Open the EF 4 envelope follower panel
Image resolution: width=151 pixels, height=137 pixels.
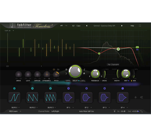[123, 97]
